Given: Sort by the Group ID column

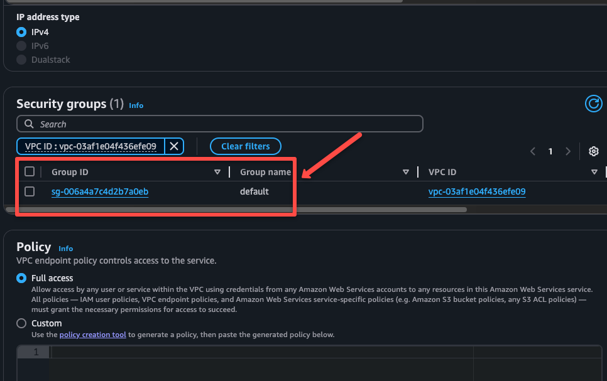Looking at the screenshot, I should 217,171.
